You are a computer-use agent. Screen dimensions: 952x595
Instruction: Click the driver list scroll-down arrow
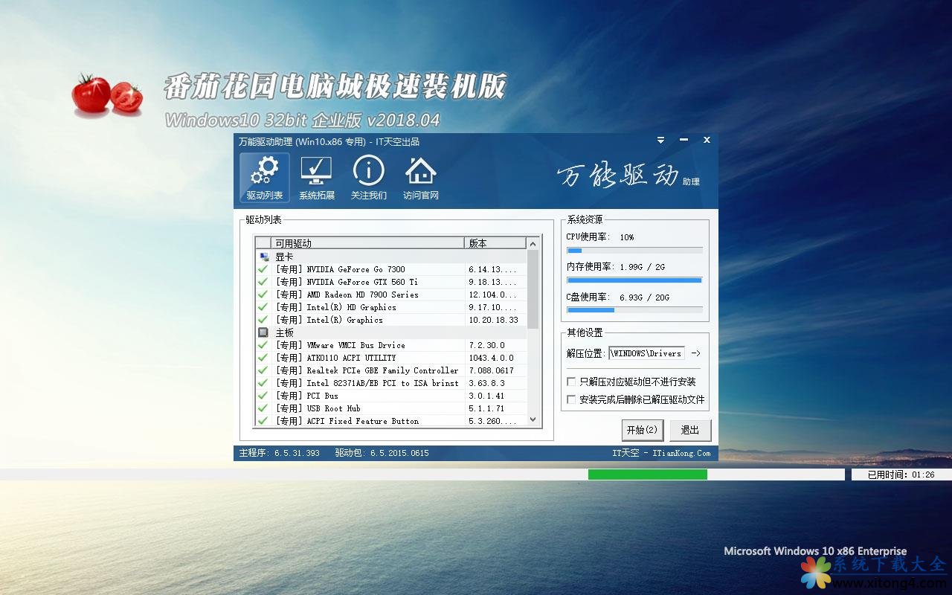point(533,419)
